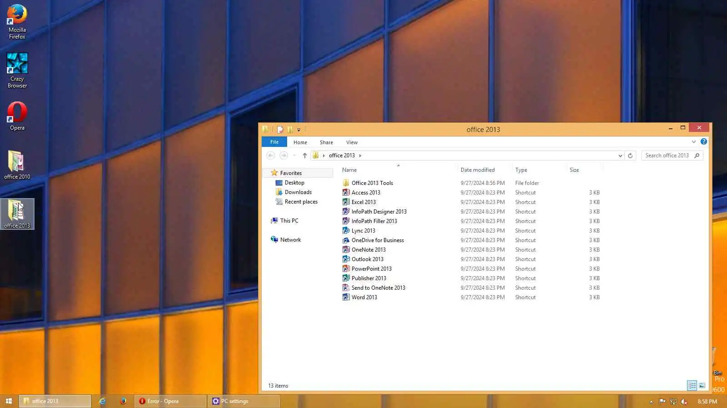Viewport: 727px width, 408px height.
Task: Open Downloads in the navigation pane
Action: (x=298, y=192)
